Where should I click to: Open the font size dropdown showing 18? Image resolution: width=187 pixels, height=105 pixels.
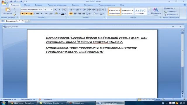(52, 10)
